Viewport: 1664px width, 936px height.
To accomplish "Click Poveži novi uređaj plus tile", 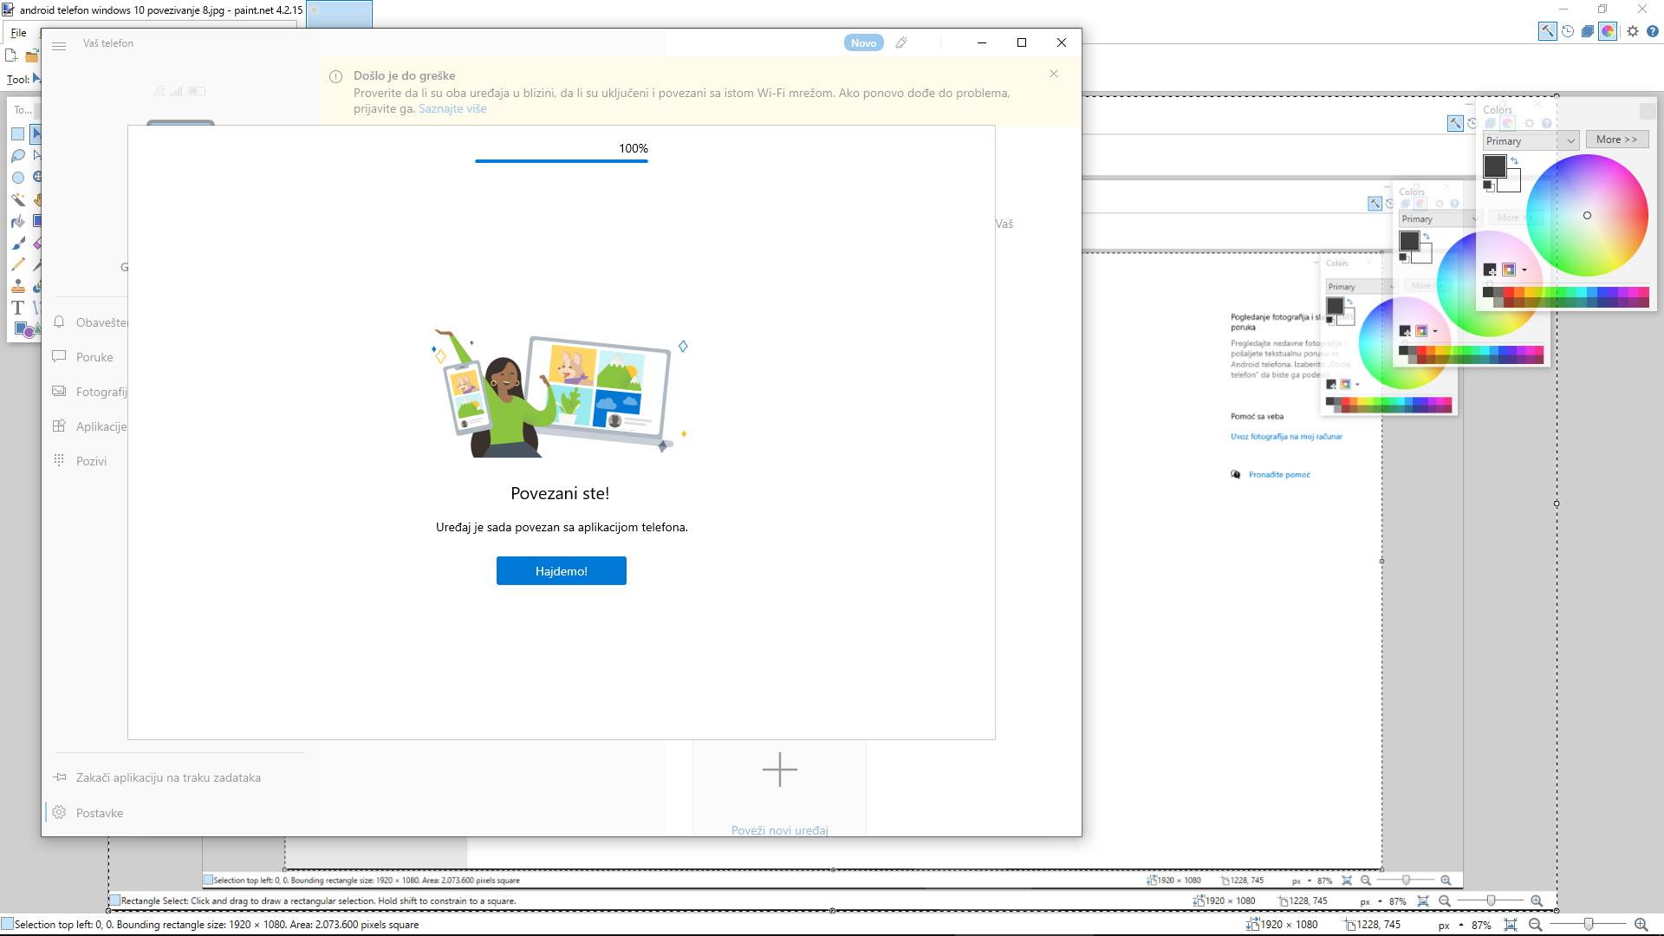I will coord(779,770).
